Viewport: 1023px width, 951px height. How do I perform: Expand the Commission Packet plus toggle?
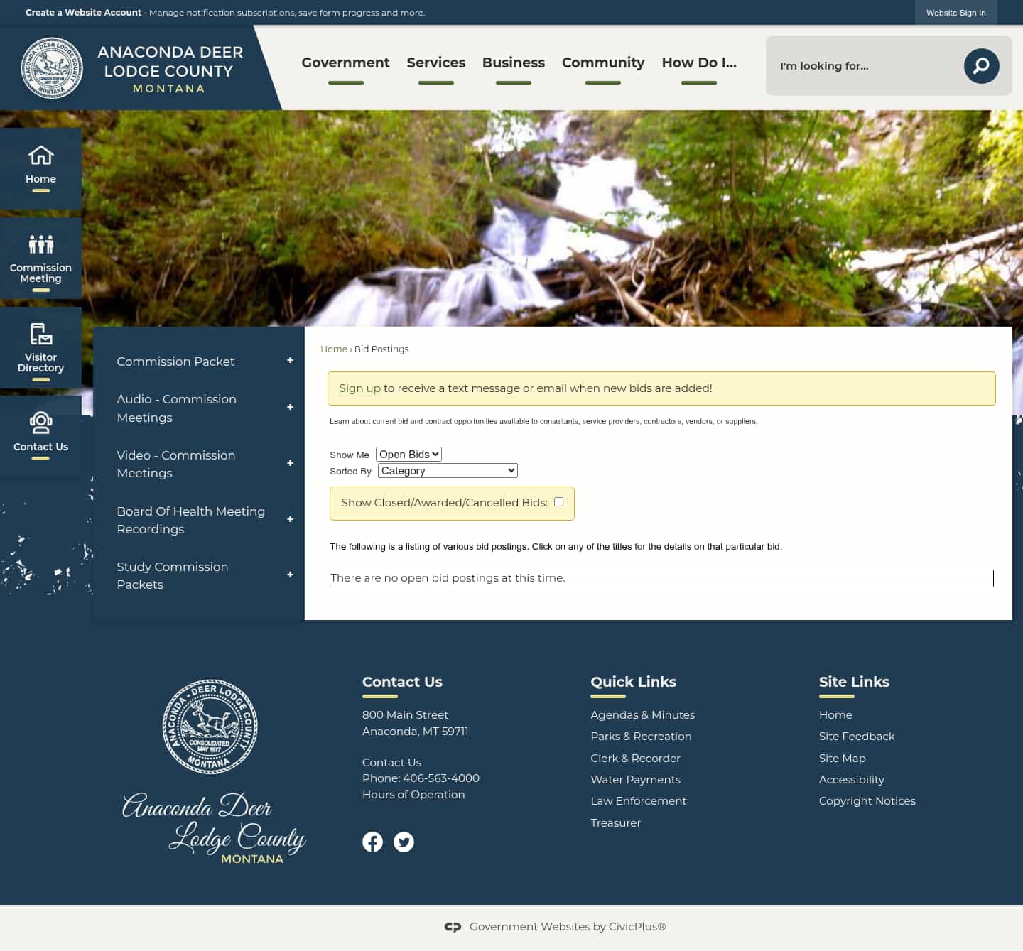[x=290, y=361]
